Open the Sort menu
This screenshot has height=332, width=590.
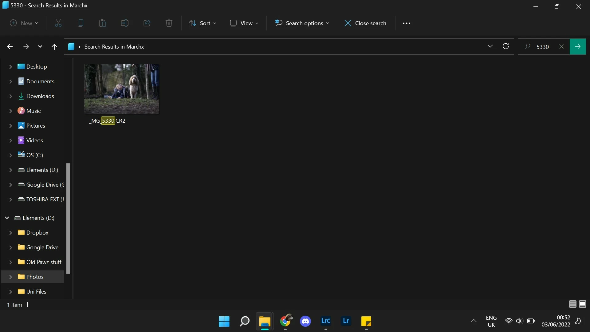point(203,23)
